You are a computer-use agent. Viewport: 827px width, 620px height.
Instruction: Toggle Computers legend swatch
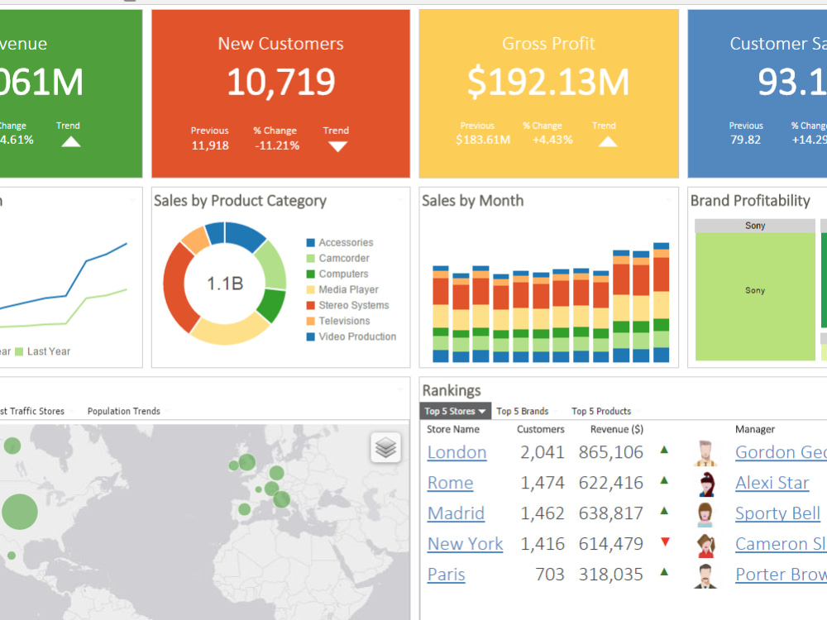coord(311,274)
